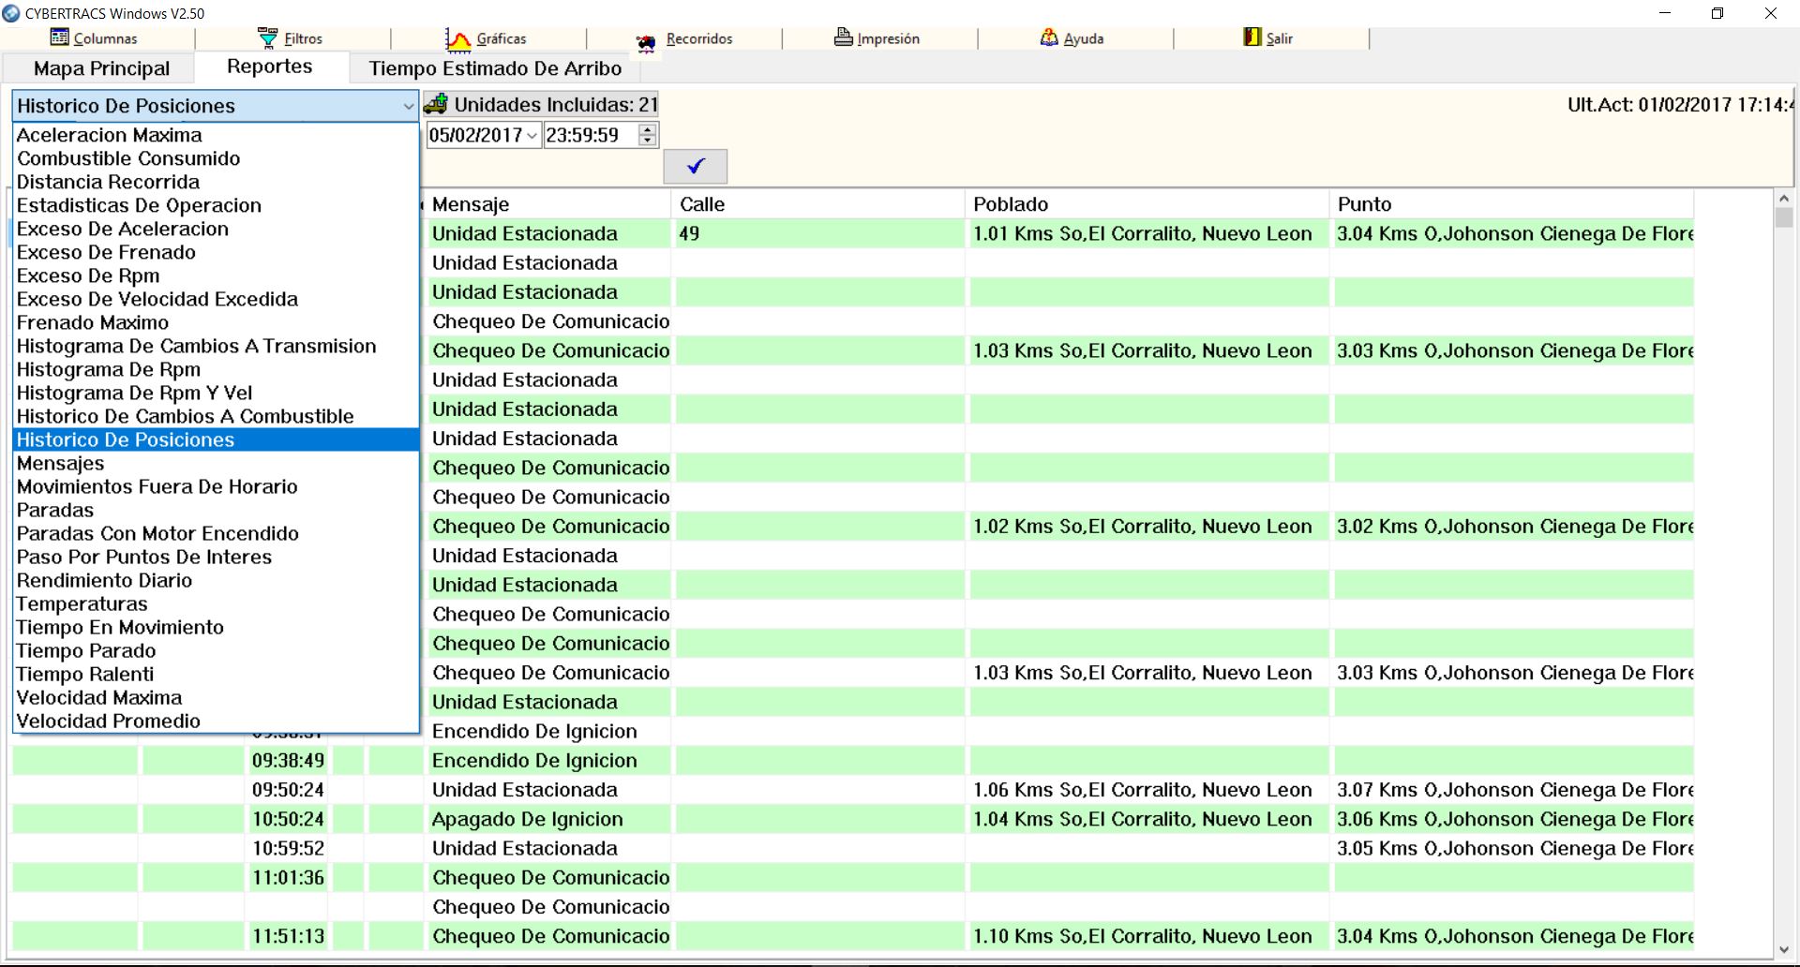Choose Histograma De Cambios A Transmision

point(216,346)
